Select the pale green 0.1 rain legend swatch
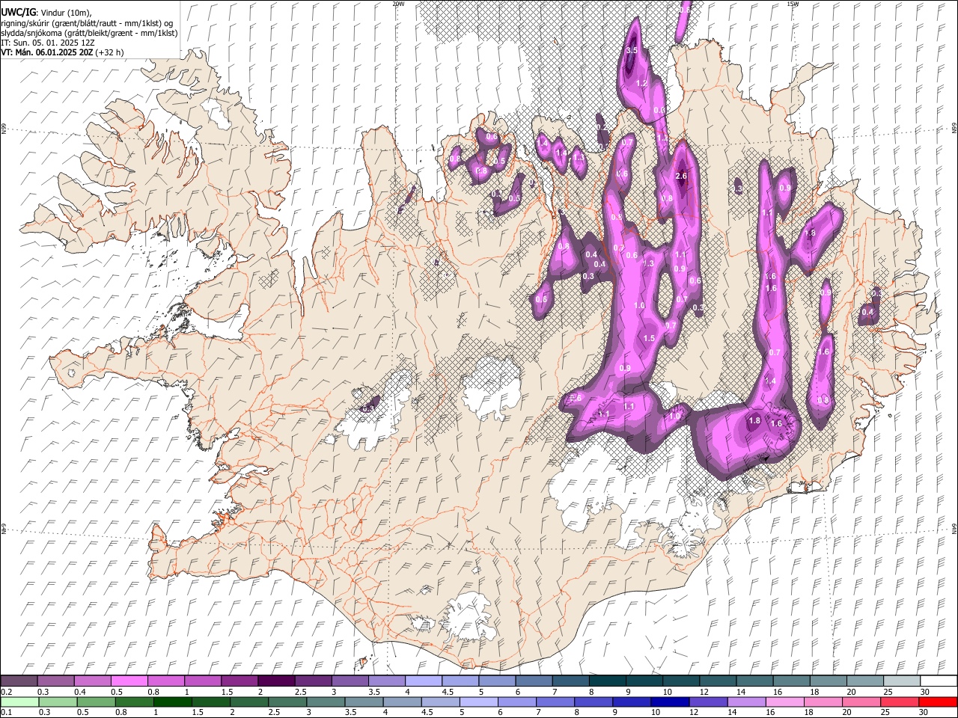Image resolution: width=958 pixels, height=718 pixels. (19, 702)
